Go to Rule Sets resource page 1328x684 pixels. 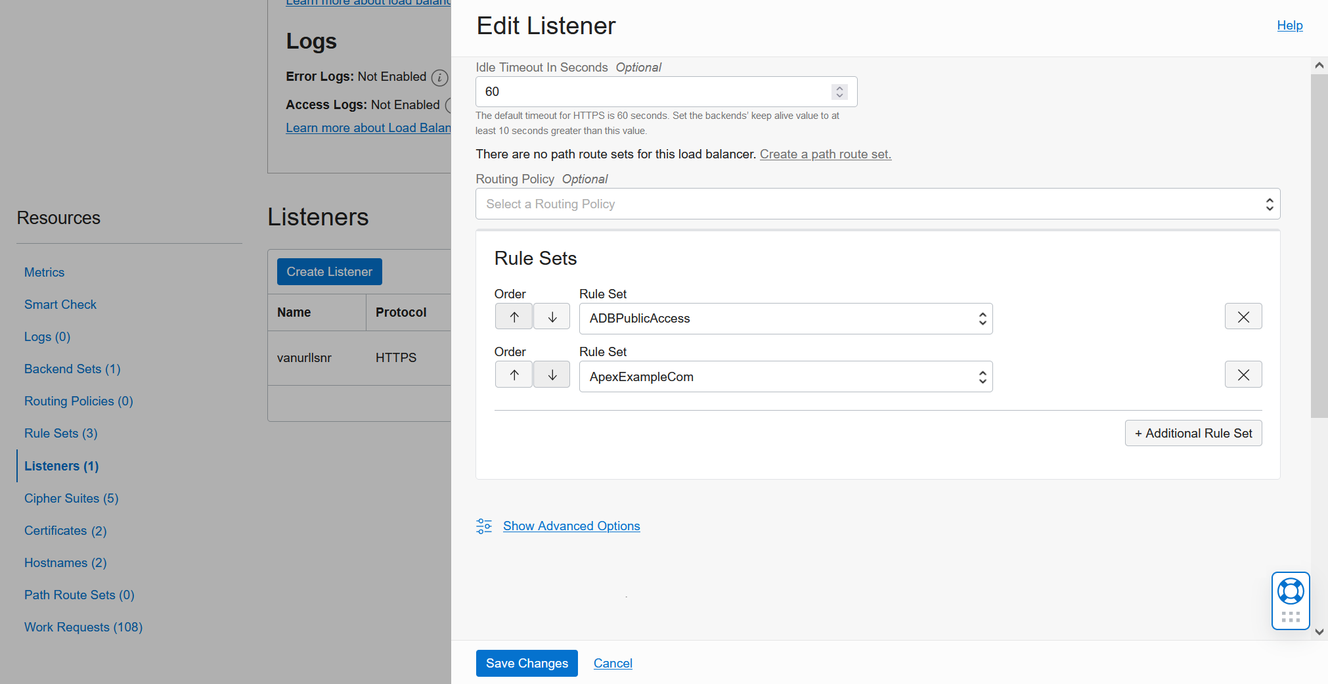click(61, 433)
